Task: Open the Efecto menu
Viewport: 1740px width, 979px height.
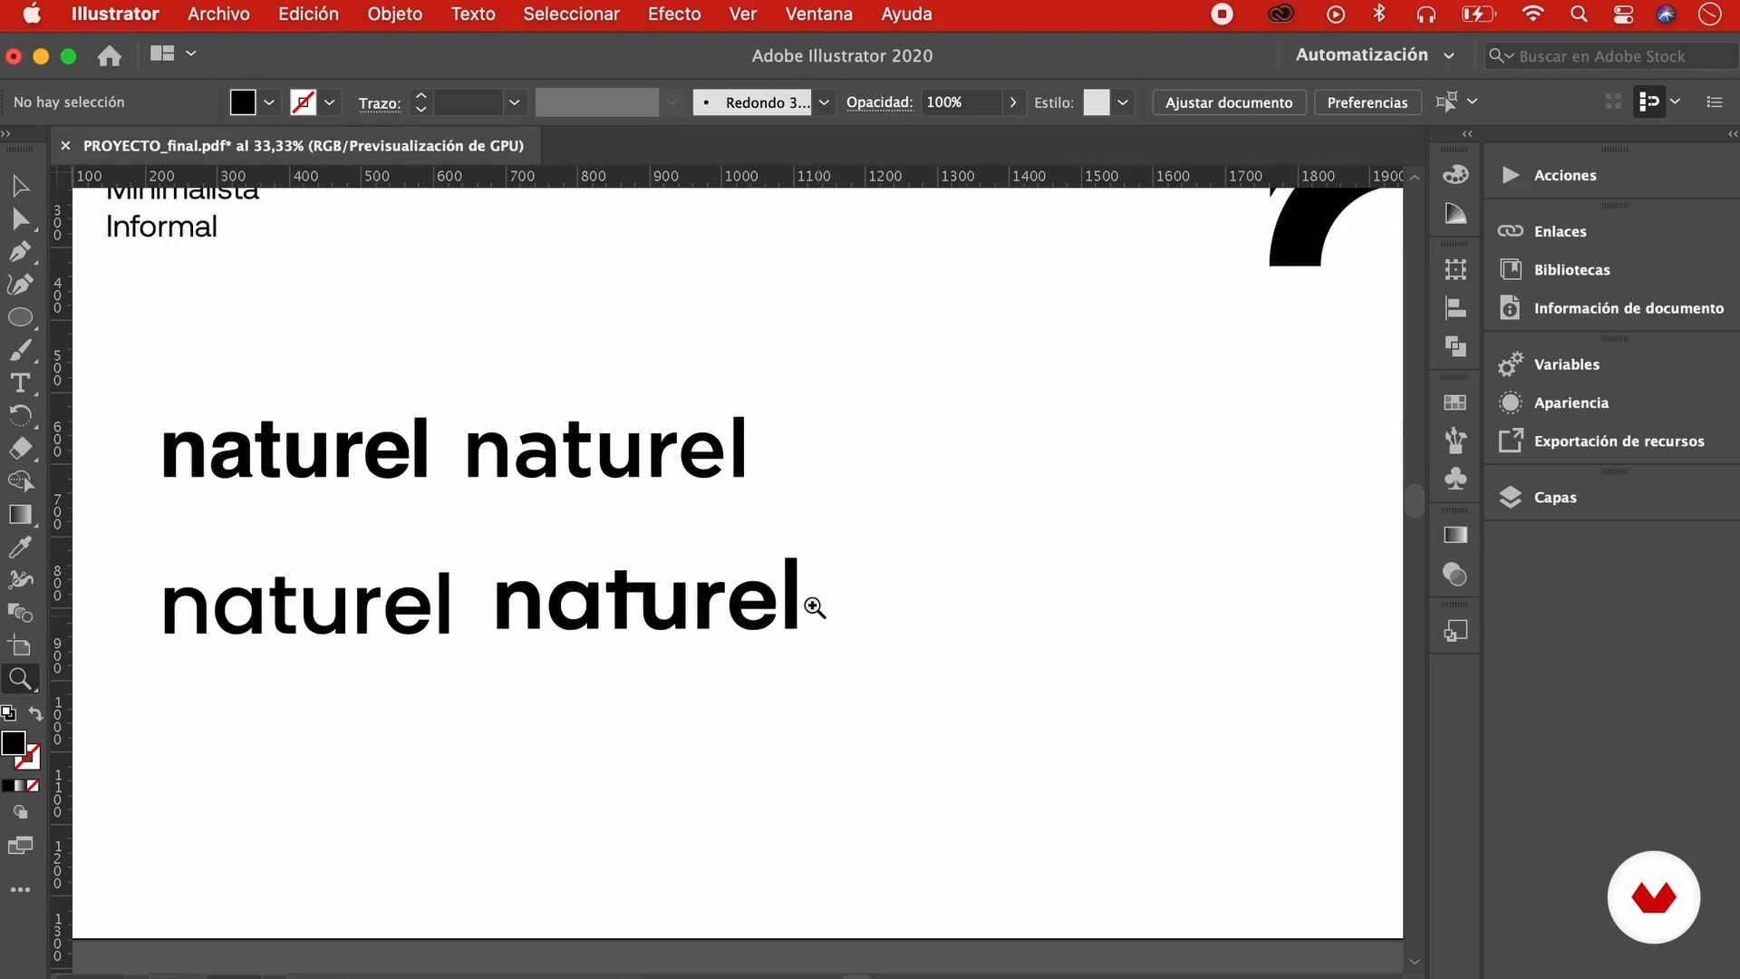Action: click(674, 14)
